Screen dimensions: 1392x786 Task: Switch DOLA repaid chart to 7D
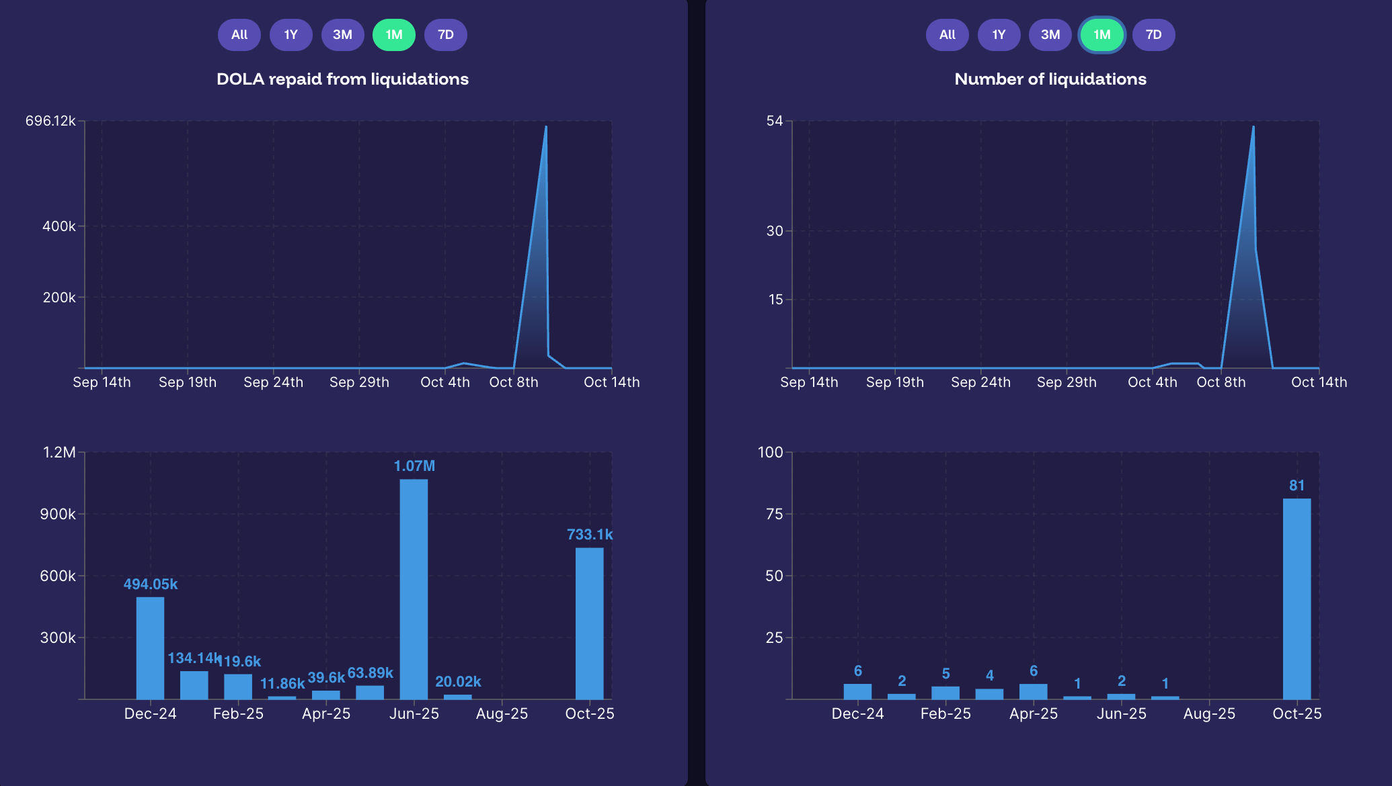[x=445, y=35]
